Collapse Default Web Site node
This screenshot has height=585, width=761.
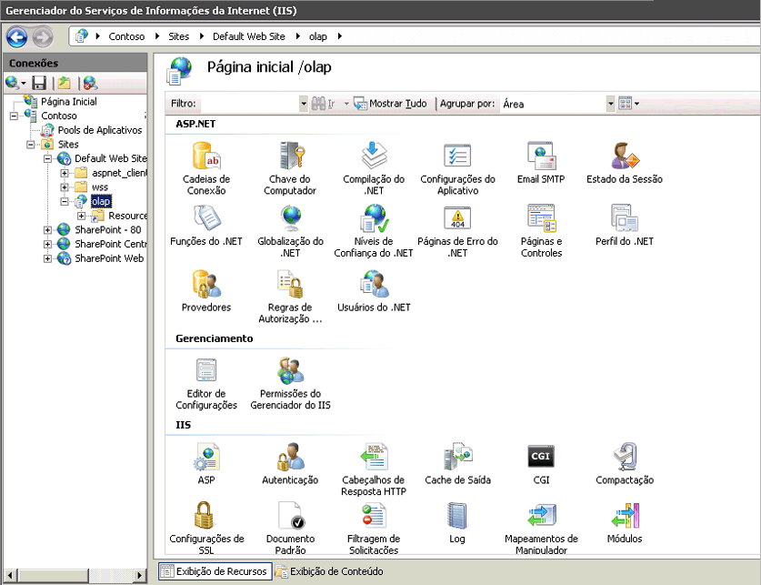[x=47, y=158]
